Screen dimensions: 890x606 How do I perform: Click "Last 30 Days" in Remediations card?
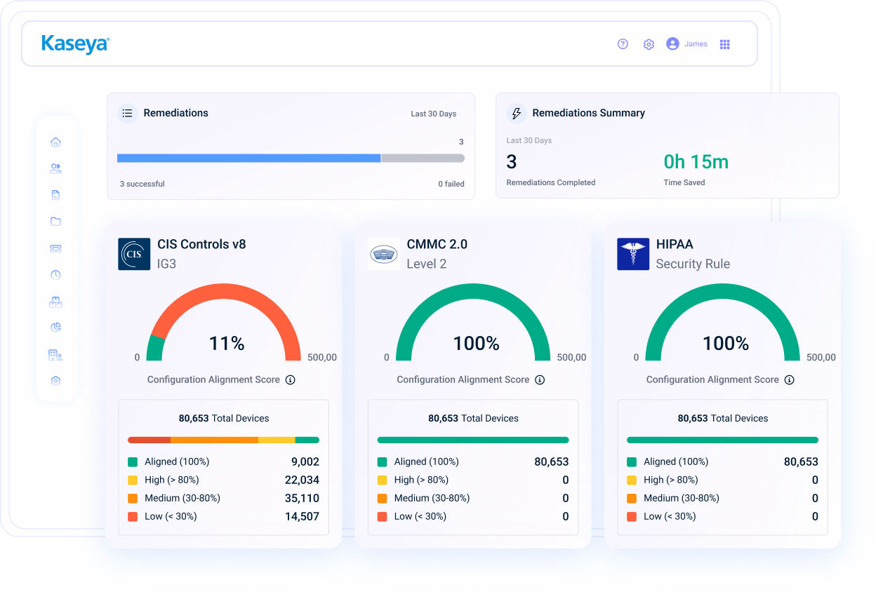(x=434, y=114)
